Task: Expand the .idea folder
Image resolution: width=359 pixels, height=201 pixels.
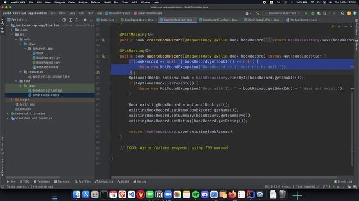Action: pyautogui.click(x=12, y=30)
